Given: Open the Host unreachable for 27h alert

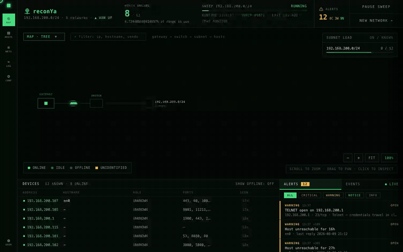Looking at the screenshot, I should [x=341, y=246].
